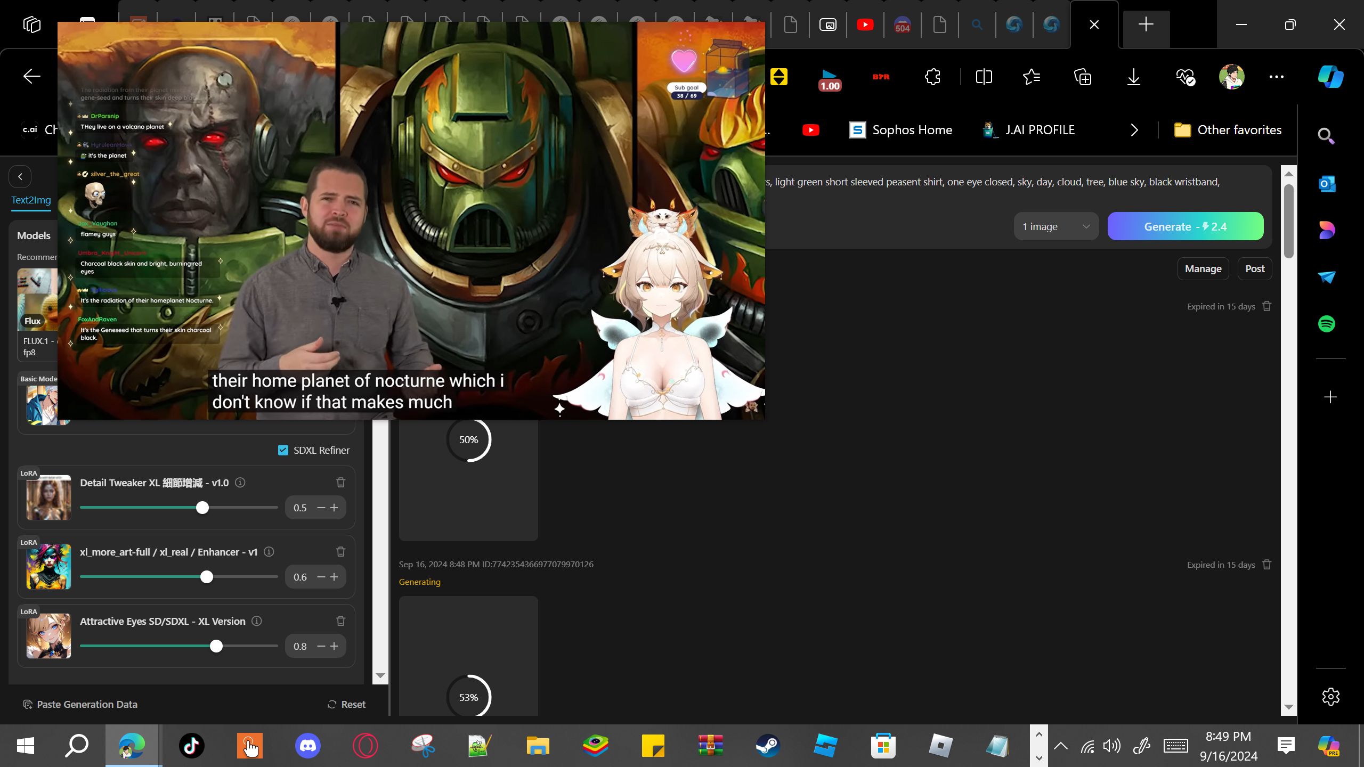
Task: Switch to the Text2Img tab
Action: [x=31, y=200]
